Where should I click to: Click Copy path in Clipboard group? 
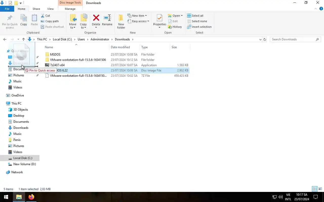point(50,21)
